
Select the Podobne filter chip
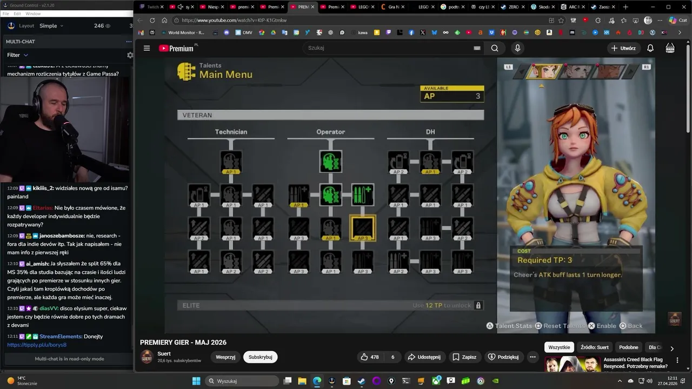tap(629, 347)
